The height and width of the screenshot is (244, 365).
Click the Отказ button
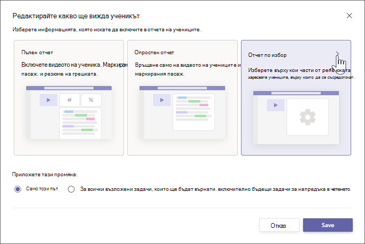click(x=279, y=225)
